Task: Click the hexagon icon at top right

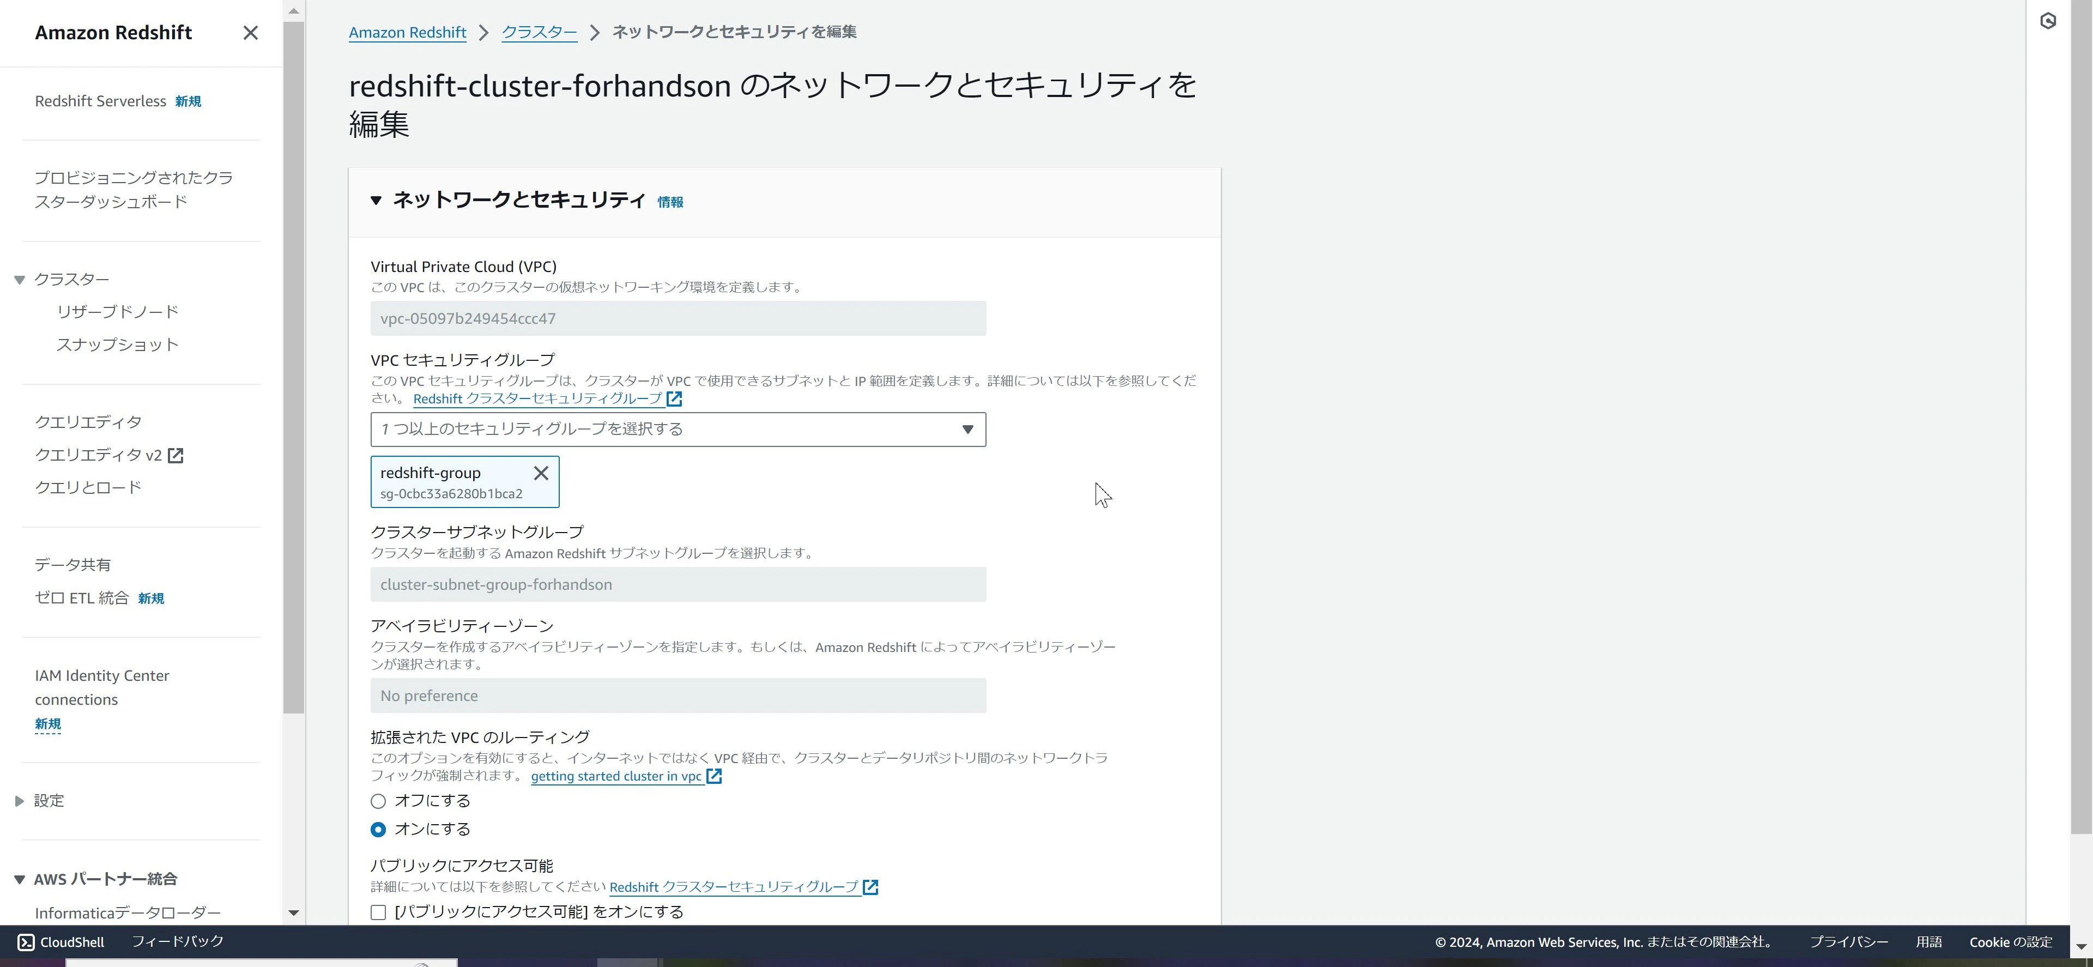Action: point(2048,21)
